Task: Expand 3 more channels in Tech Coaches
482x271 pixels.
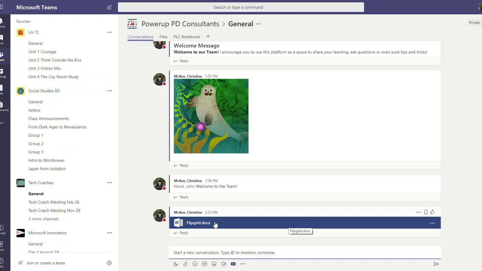Action: [43, 219]
